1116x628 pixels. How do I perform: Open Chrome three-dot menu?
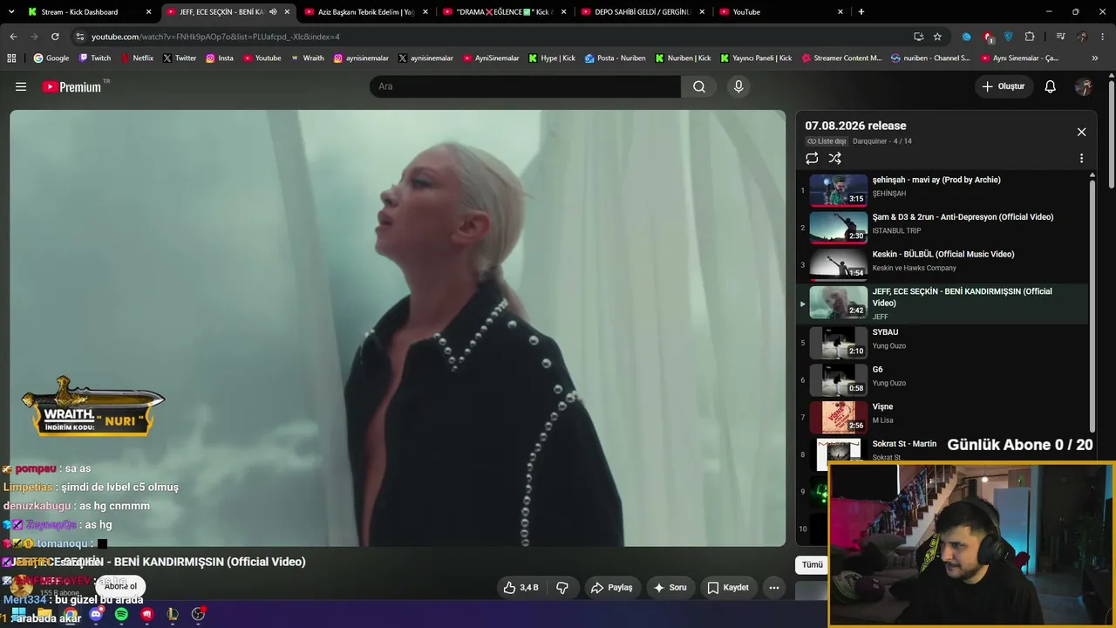pos(1103,37)
